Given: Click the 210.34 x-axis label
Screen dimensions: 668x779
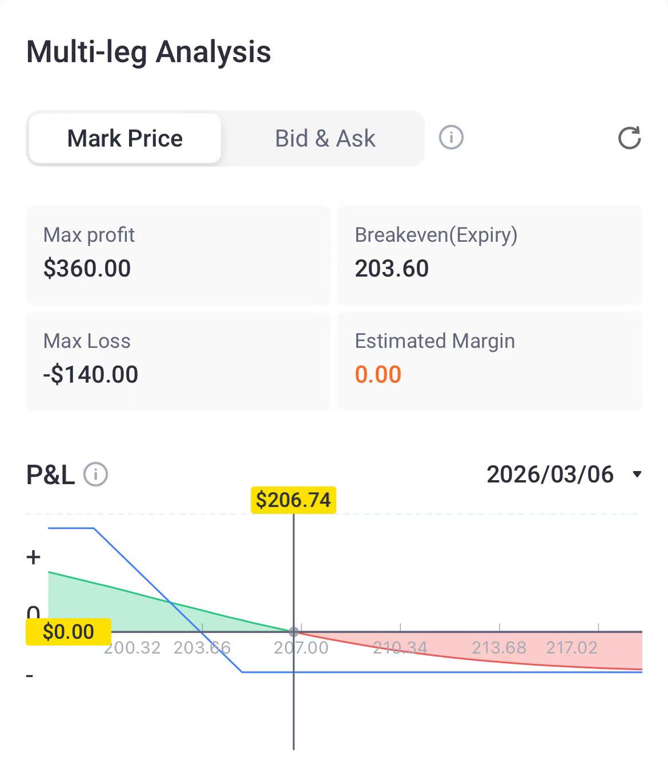Looking at the screenshot, I should click(400, 648).
